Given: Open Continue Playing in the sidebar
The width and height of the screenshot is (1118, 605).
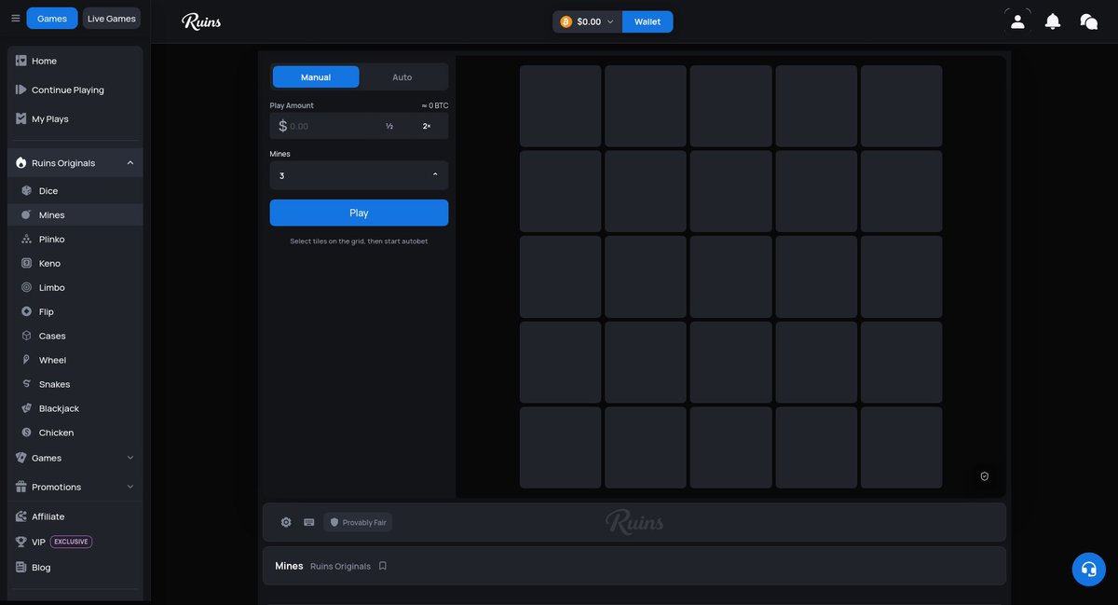Looking at the screenshot, I should pos(75,89).
